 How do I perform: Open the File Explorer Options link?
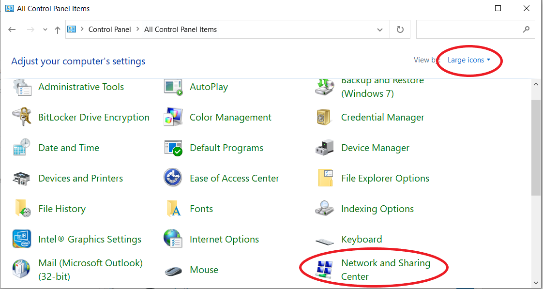point(385,178)
